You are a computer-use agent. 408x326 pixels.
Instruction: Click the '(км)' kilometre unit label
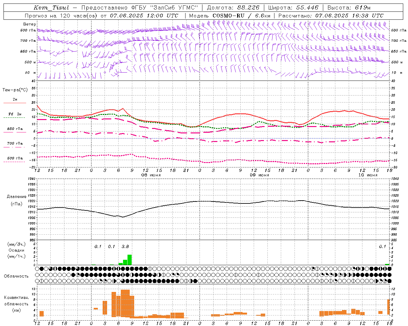point(17,310)
